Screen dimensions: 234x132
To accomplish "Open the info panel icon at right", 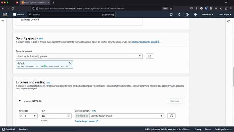I will [x=229, y=21].
